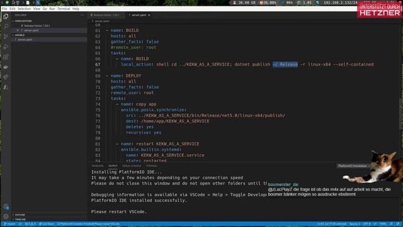
Task: Click 'delete: yes' on line 78
Action: click(140, 127)
